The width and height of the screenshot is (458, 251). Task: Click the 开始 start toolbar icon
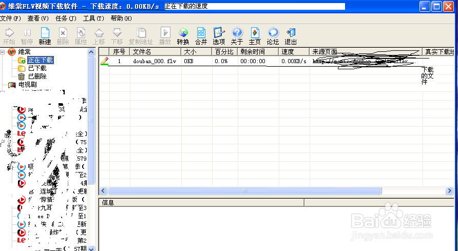tap(9, 33)
